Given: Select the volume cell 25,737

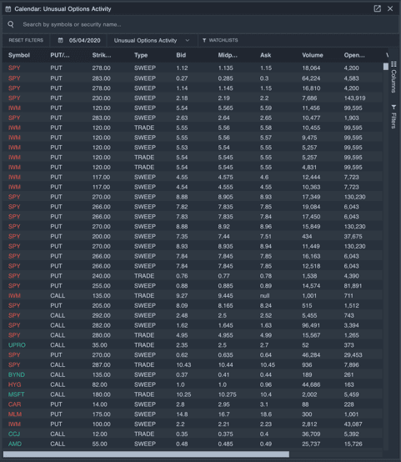Looking at the screenshot, I should (x=311, y=444).
